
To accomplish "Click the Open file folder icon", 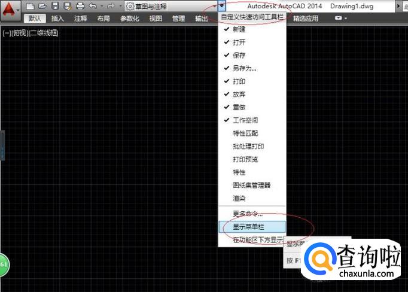I will (x=42, y=6).
